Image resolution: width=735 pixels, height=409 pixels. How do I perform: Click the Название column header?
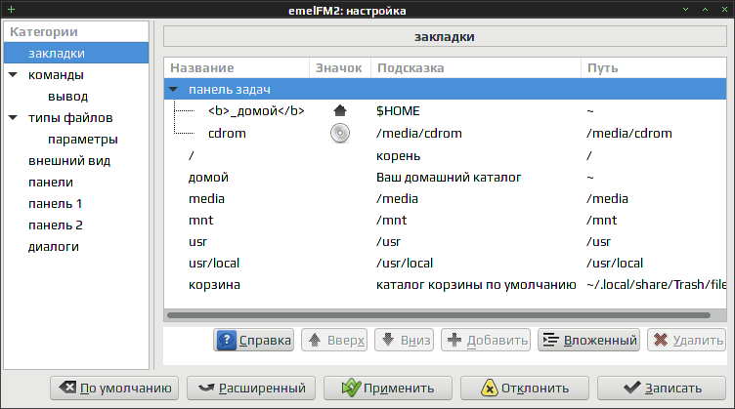click(237, 68)
